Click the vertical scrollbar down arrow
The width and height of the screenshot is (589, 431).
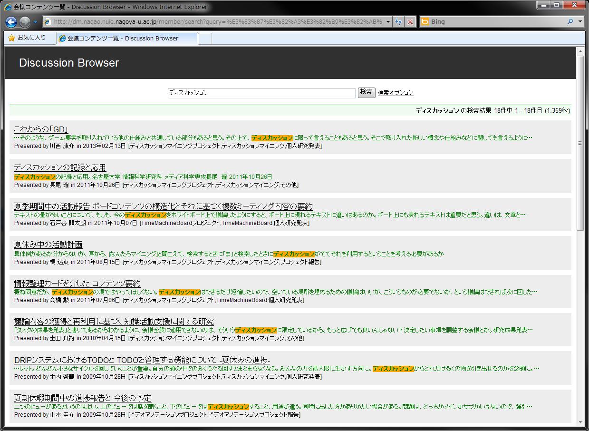point(580,423)
